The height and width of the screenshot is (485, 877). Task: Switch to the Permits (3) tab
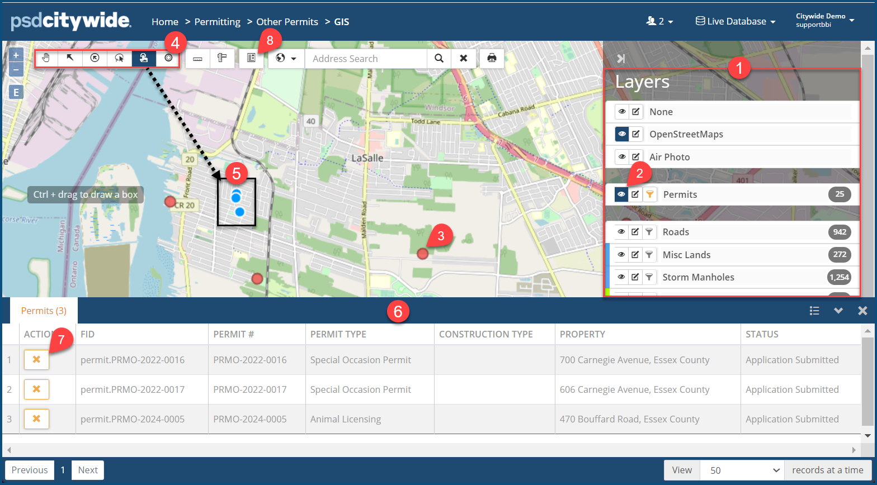pos(44,311)
